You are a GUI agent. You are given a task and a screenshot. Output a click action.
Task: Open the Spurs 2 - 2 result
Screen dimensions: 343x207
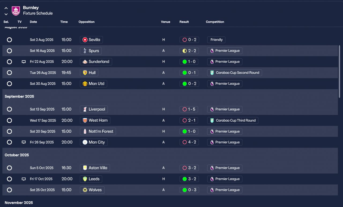pyautogui.click(x=189, y=51)
